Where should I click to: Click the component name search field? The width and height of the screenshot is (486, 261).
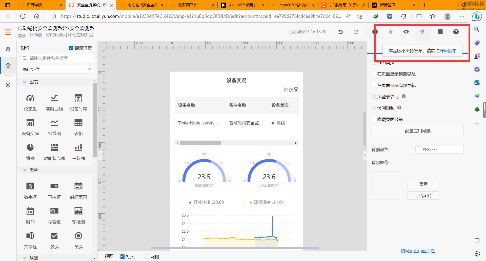57,58
